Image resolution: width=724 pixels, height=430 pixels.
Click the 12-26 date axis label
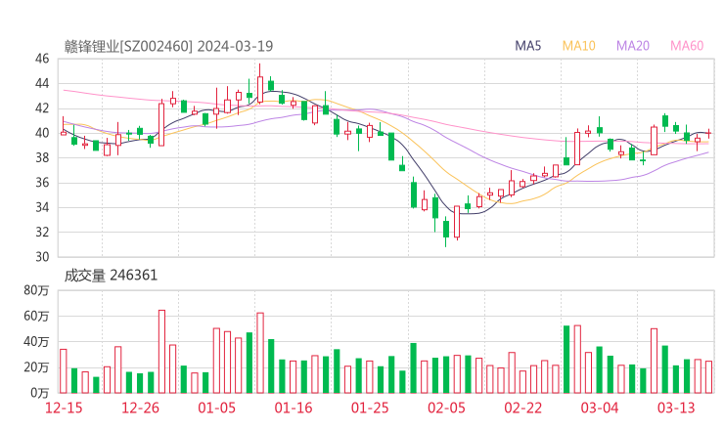click(x=140, y=408)
